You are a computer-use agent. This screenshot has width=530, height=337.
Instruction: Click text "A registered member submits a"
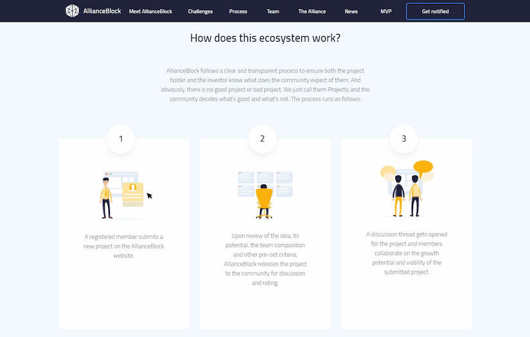point(124,237)
